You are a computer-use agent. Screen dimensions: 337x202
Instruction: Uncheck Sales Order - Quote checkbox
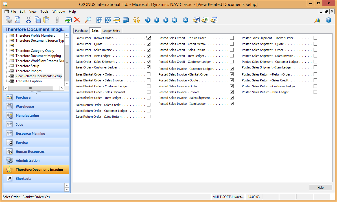[148, 44]
